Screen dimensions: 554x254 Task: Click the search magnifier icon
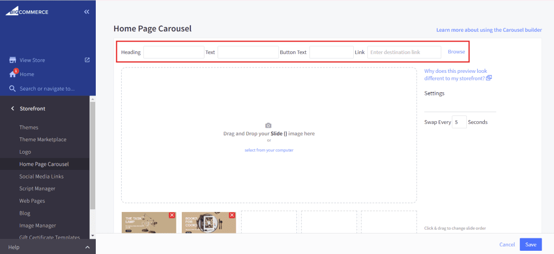(x=13, y=88)
